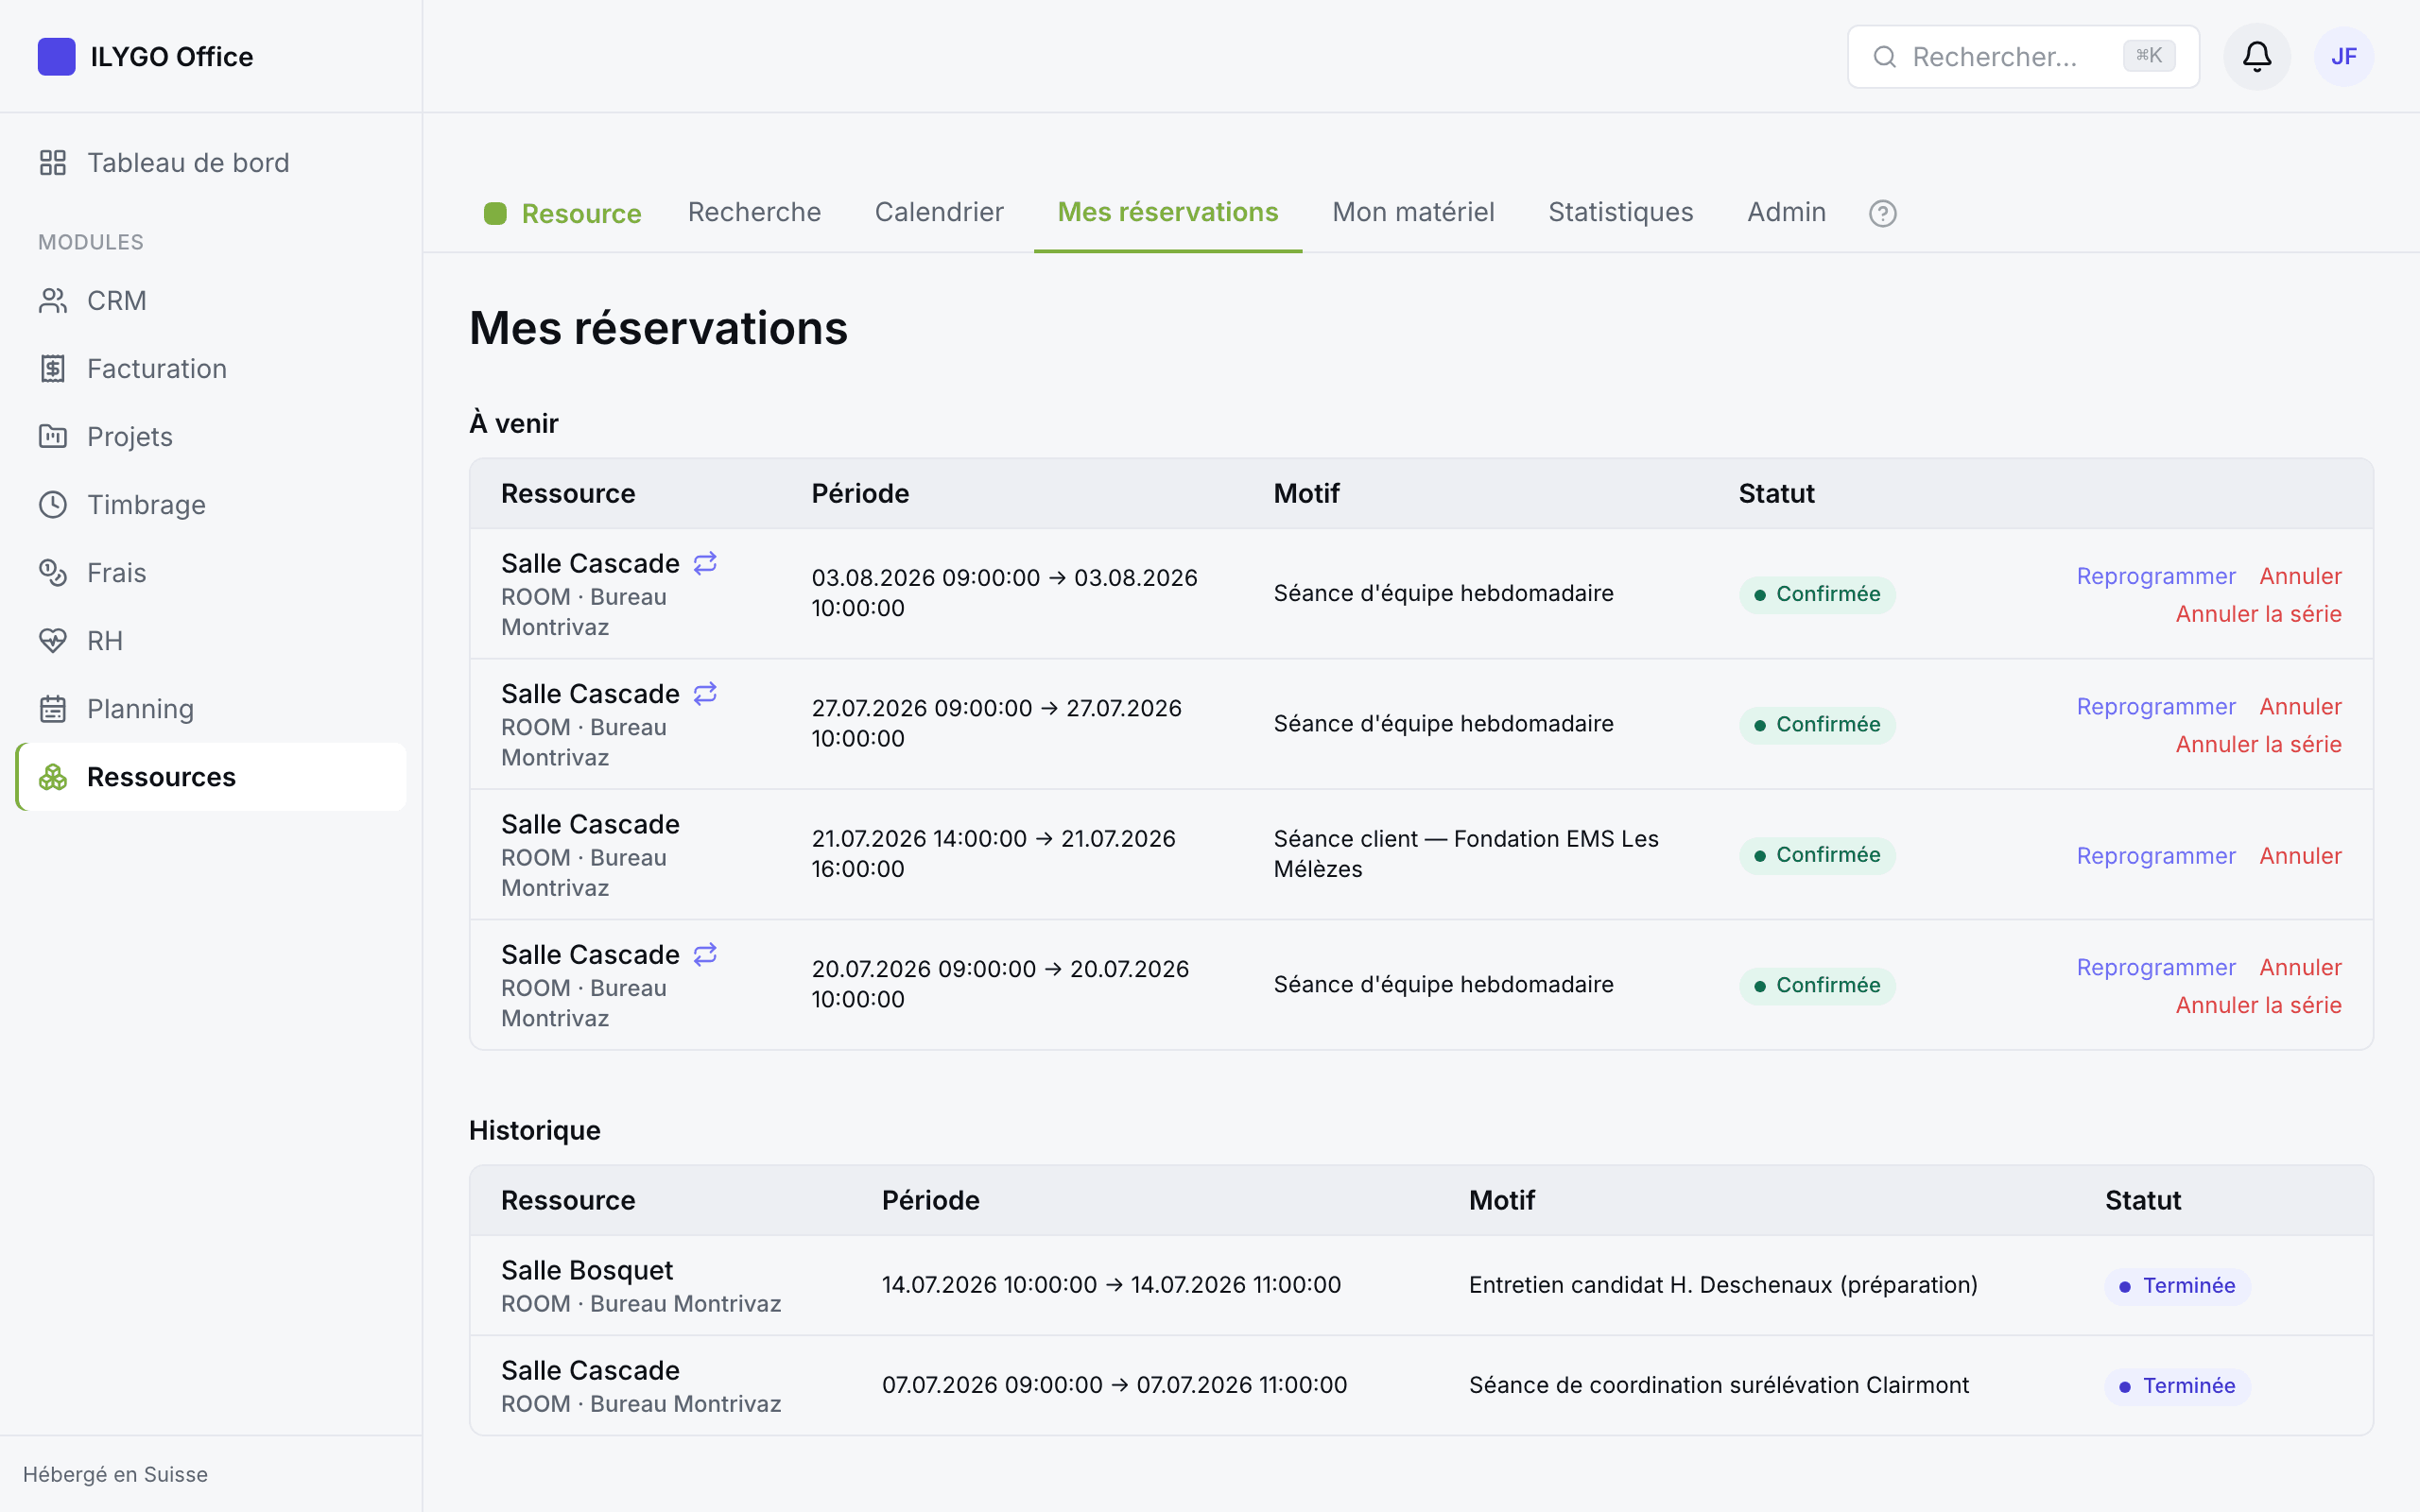Click the Planning calendar icon
The height and width of the screenshot is (1512, 2420).
[53, 709]
